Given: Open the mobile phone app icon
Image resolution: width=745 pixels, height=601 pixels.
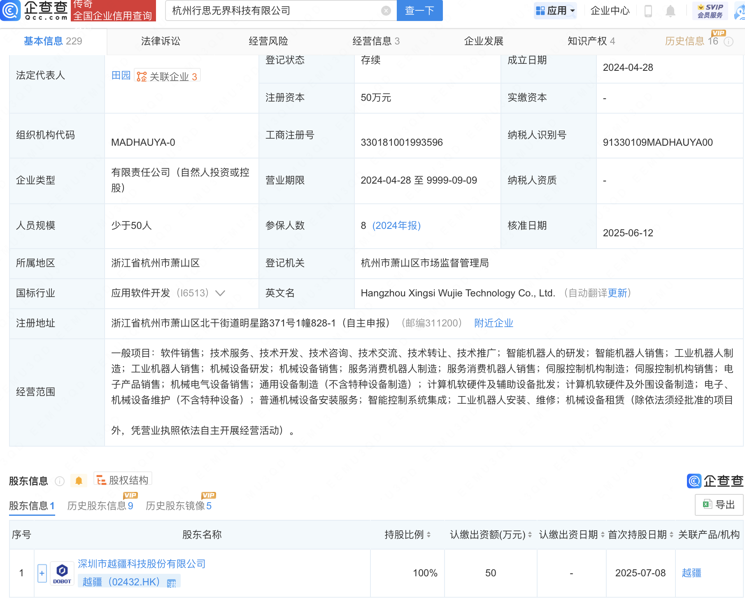Looking at the screenshot, I should coord(648,11).
